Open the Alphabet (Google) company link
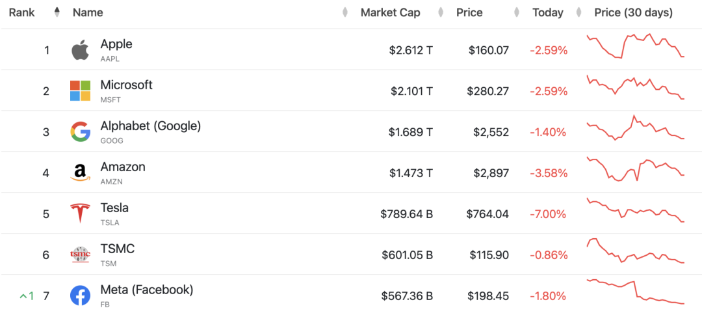The height and width of the screenshot is (315, 702). coord(150,126)
